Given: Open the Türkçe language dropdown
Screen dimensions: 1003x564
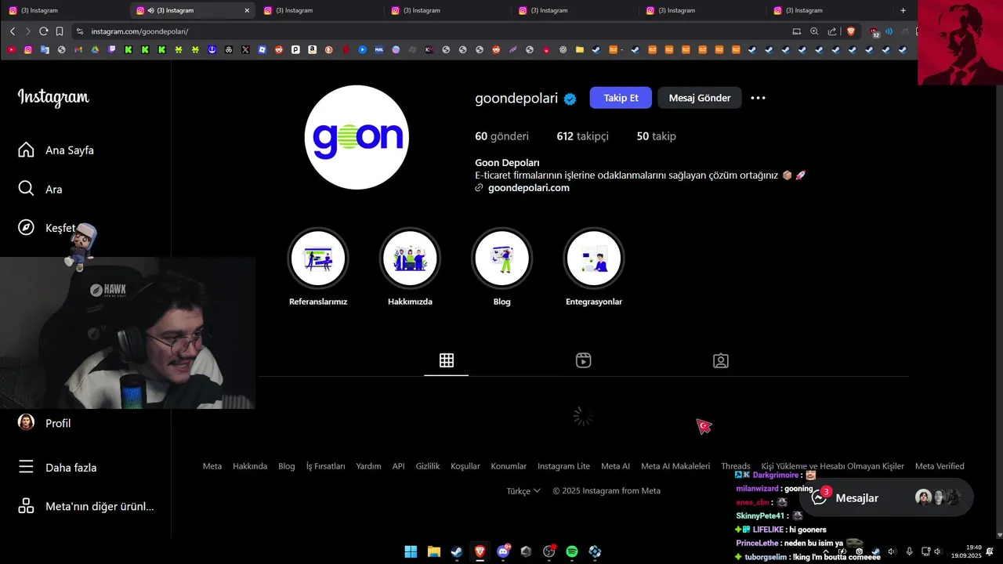Looking at the screenshot, I should (x=523, y=491).
